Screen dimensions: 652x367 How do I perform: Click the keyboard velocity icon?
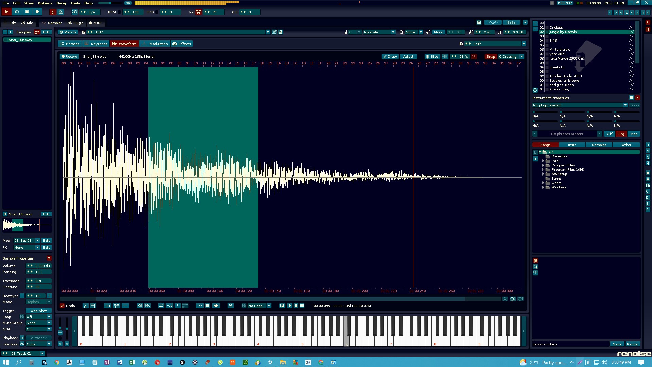point(198,12)
